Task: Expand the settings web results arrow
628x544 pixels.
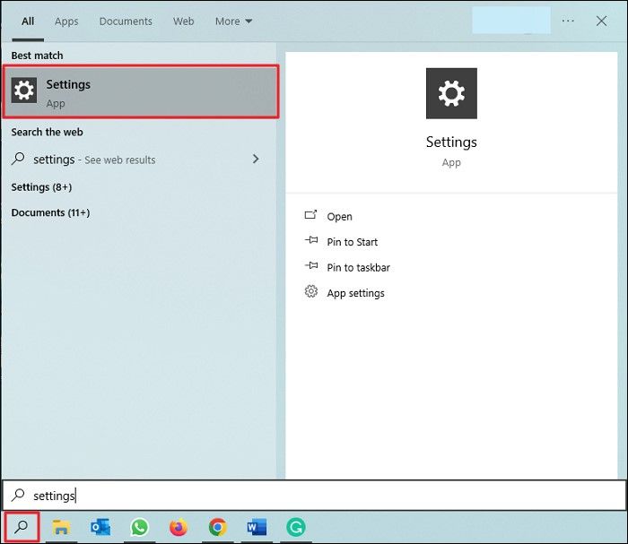Action: click(256, 159)
